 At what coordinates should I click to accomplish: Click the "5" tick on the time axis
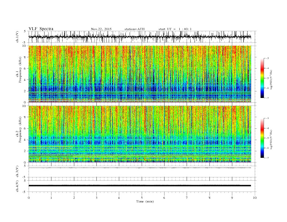(x=142, y=198)
